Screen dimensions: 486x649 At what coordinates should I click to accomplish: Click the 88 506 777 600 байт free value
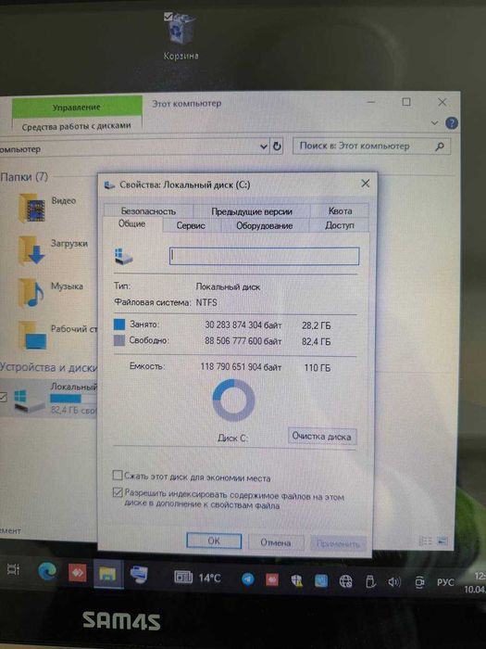click(x=243, y=341)
